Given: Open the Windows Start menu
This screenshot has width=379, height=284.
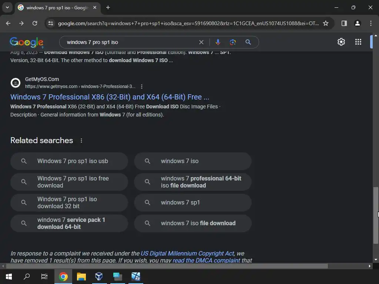Looking at the screenshot, I should point(9,277).
